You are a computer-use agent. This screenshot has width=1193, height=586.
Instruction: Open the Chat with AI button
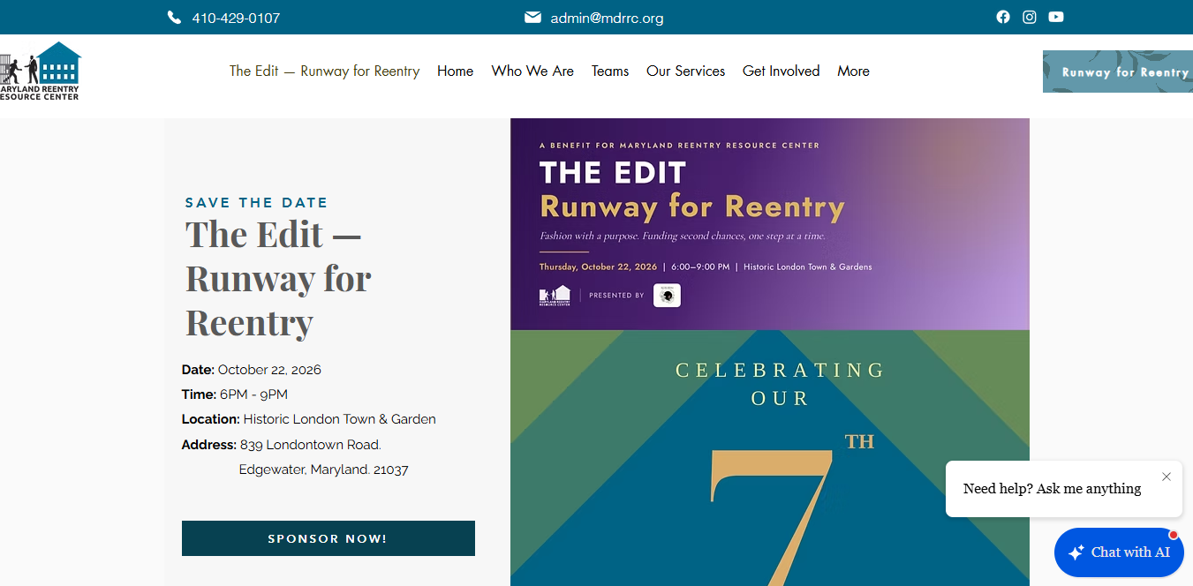[x=1119, y=552]
